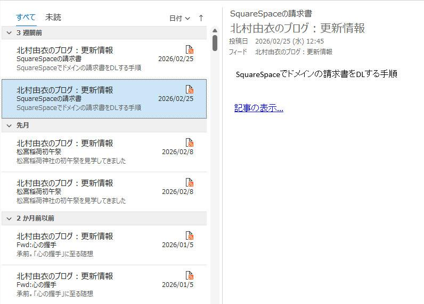Click the 2026/02/25 date on the unselected item
This screenshot has width=424, height=304.
pos(176,59)
